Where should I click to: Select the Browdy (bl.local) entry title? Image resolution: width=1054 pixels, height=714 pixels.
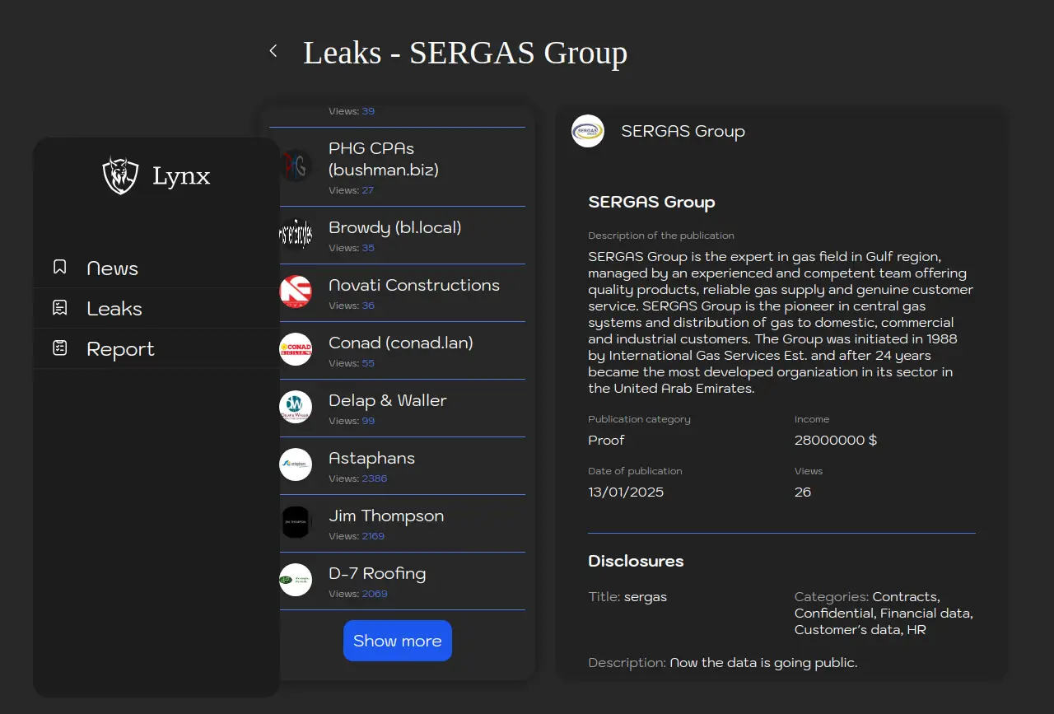pos(394,227)
